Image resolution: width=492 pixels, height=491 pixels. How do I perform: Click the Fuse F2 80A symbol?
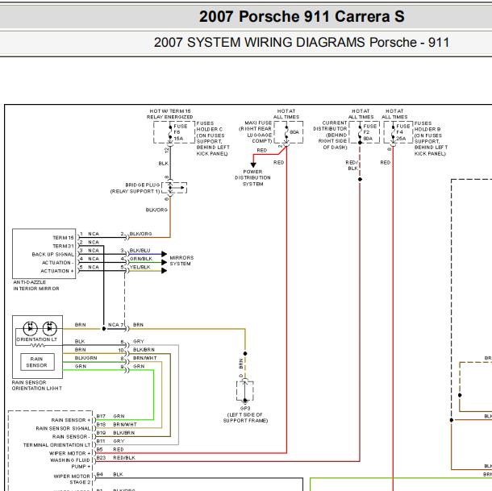[364, 132]
